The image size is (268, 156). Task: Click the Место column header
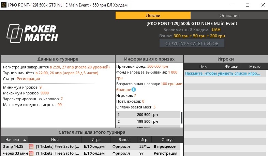pyautogui.click(x=254, y=66)
